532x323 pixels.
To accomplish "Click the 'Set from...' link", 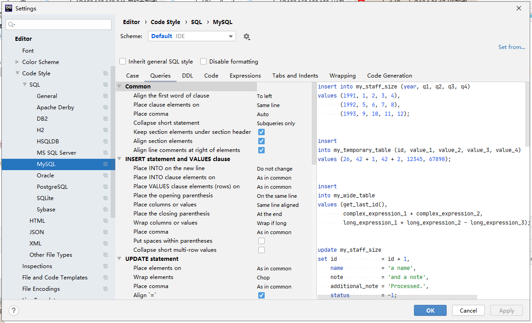I will click(512, 47).
